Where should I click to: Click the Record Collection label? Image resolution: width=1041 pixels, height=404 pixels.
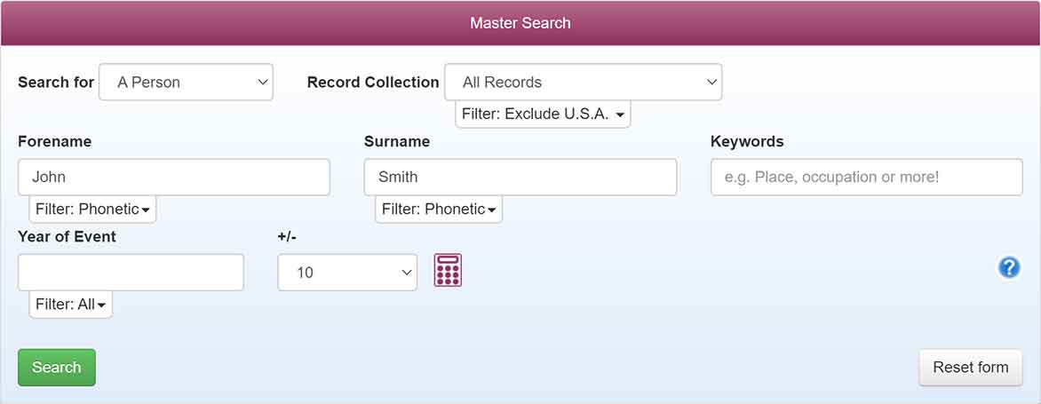point(373,83)
